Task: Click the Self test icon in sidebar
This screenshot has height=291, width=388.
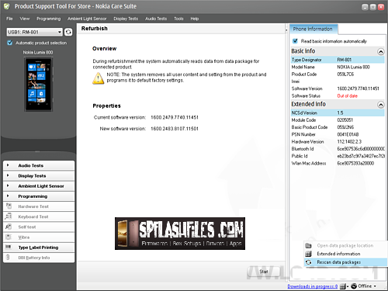Action: point(9,227)
